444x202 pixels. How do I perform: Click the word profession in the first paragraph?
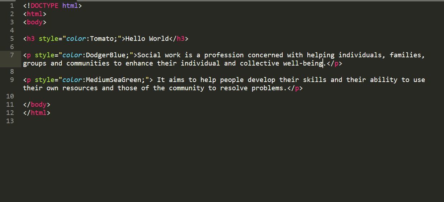tap(224, 55)
